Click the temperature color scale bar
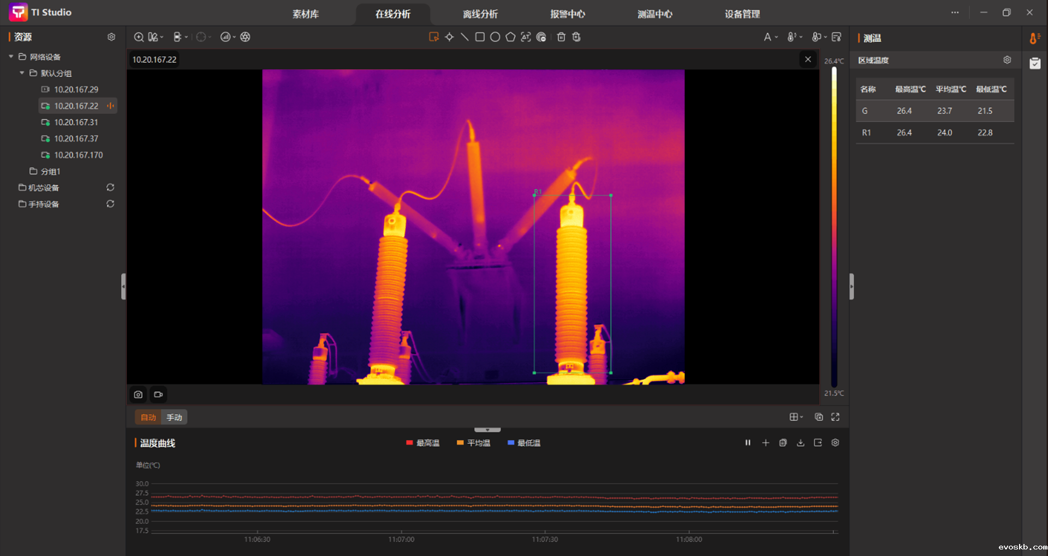This screenshot has height=556, width=1048. click(x=834, y=226)
